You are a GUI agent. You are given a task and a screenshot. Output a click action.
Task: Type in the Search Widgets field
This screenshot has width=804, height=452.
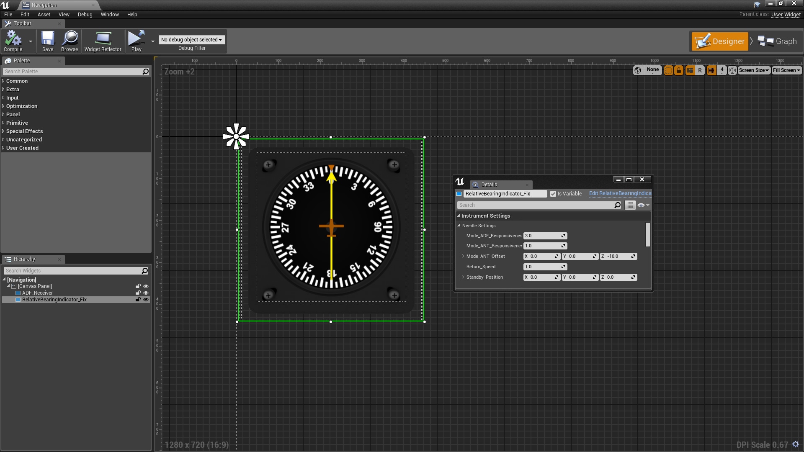click(x=71, y=270)
